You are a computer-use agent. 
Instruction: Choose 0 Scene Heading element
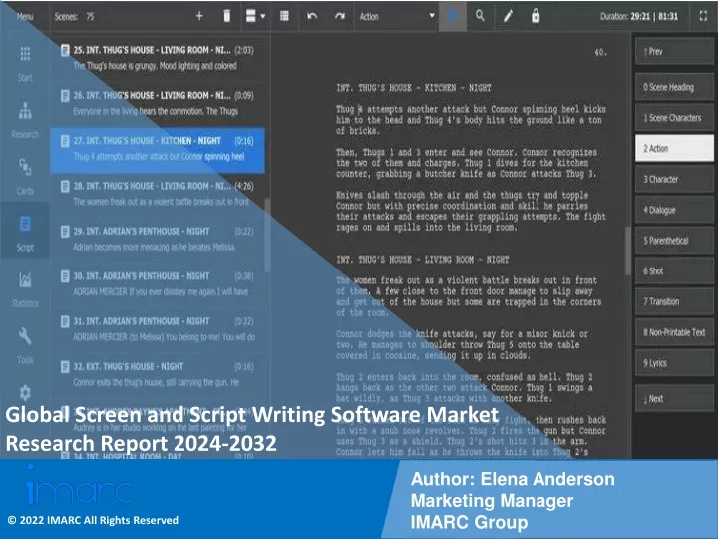tap(674, 87)
